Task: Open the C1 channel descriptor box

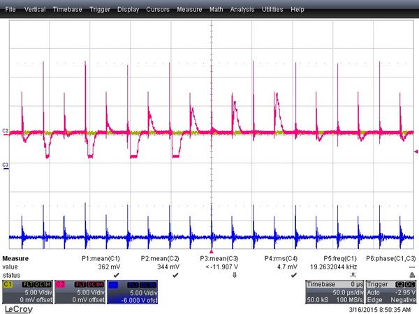Action: (x=27, y=292)
